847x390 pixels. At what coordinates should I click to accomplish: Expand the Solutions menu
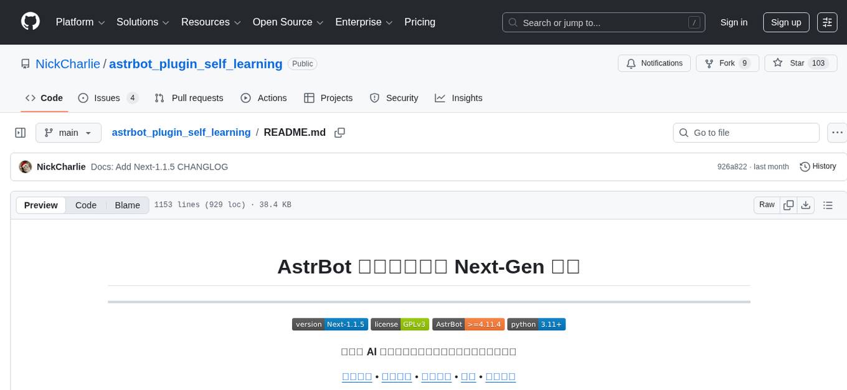coord(142,22)
